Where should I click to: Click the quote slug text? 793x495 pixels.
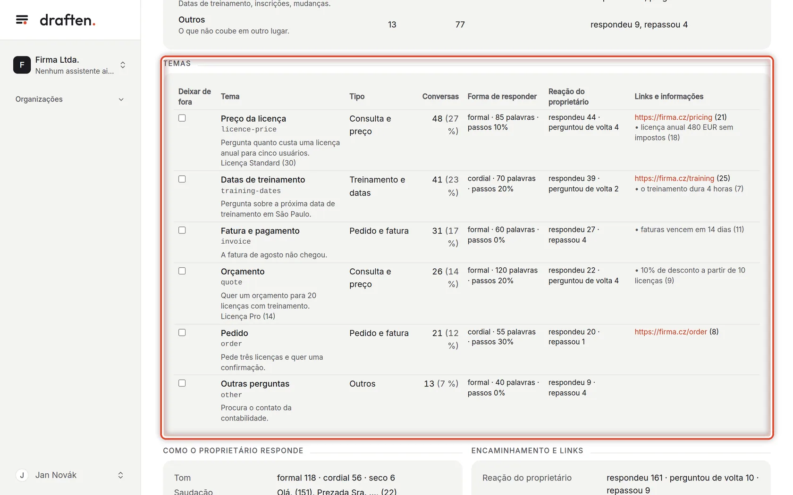(231, 282)
